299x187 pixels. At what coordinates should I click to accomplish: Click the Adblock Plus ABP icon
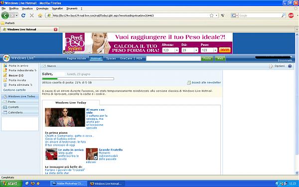click(291, 15)
